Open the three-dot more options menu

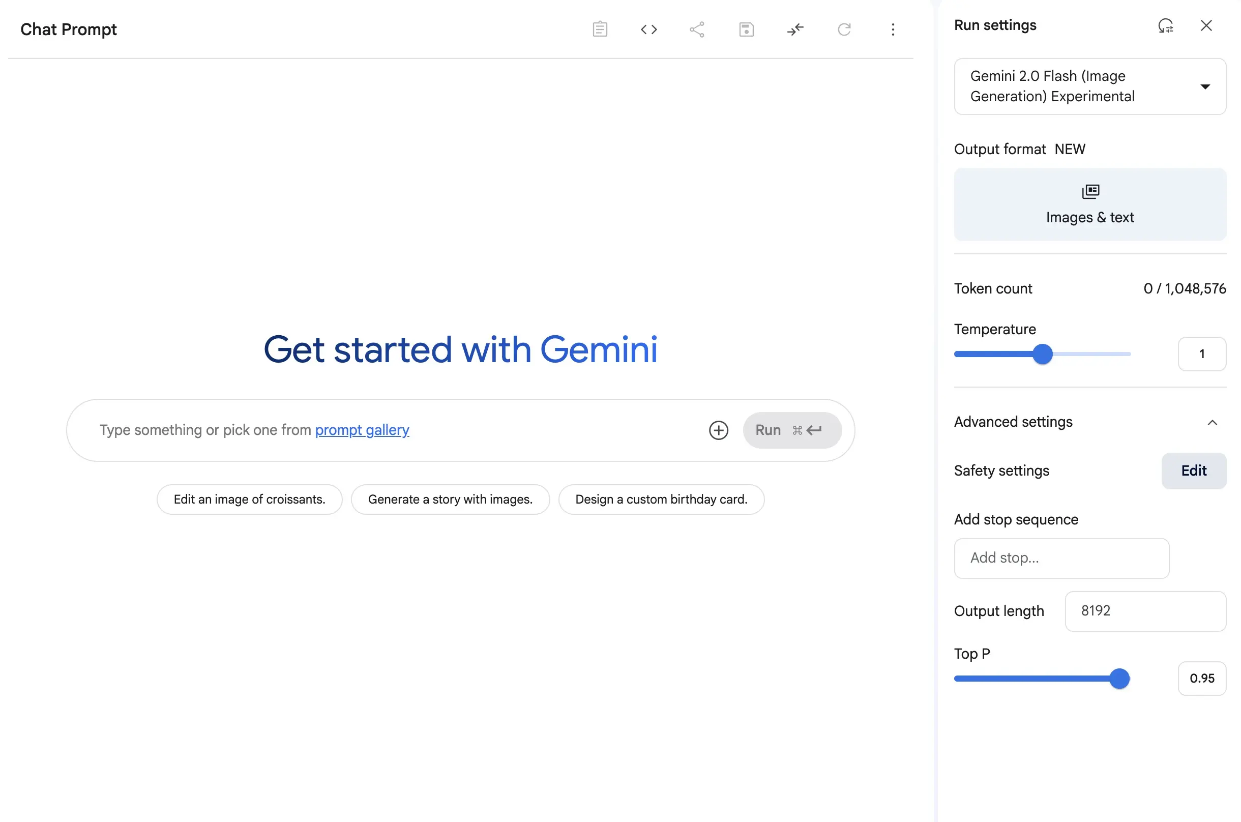[893, 30]
